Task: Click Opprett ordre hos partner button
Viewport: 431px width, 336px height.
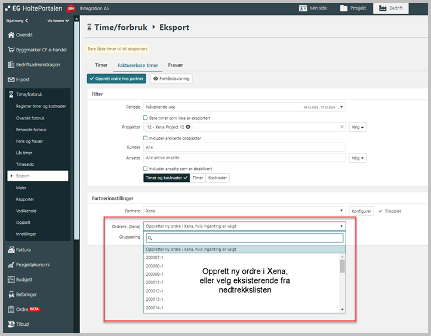Action: click(x=116, y=78)
